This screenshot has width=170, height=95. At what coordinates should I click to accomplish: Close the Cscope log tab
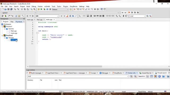tap(97, 73)
